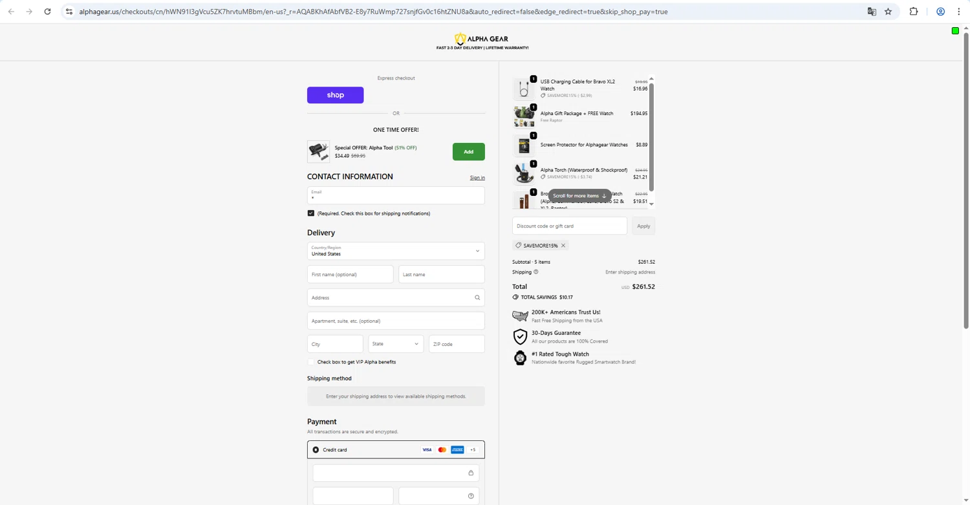This screenshot has width=970, height=505.
Task: Click the Alpha Tool offer thumbnail
Action: (x=318, y=152)
